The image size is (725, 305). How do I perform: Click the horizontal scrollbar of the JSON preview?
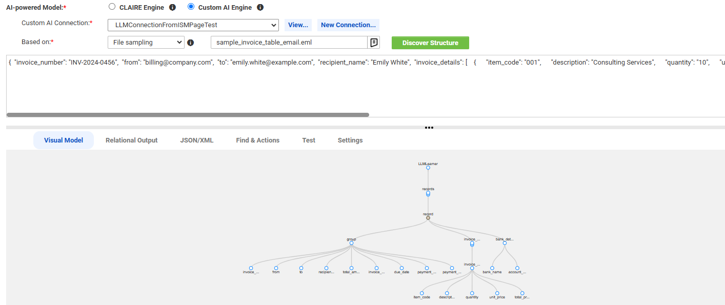pyautogui.click(x=188, y=115)
